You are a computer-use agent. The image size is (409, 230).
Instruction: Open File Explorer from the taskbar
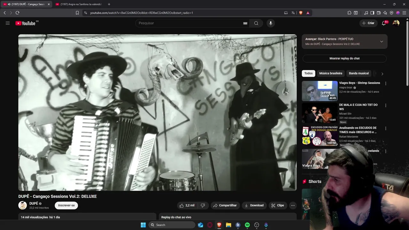(x=228, y=225)
